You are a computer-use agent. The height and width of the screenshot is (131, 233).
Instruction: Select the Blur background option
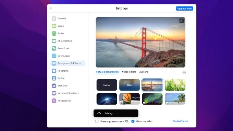coord(130,85)
